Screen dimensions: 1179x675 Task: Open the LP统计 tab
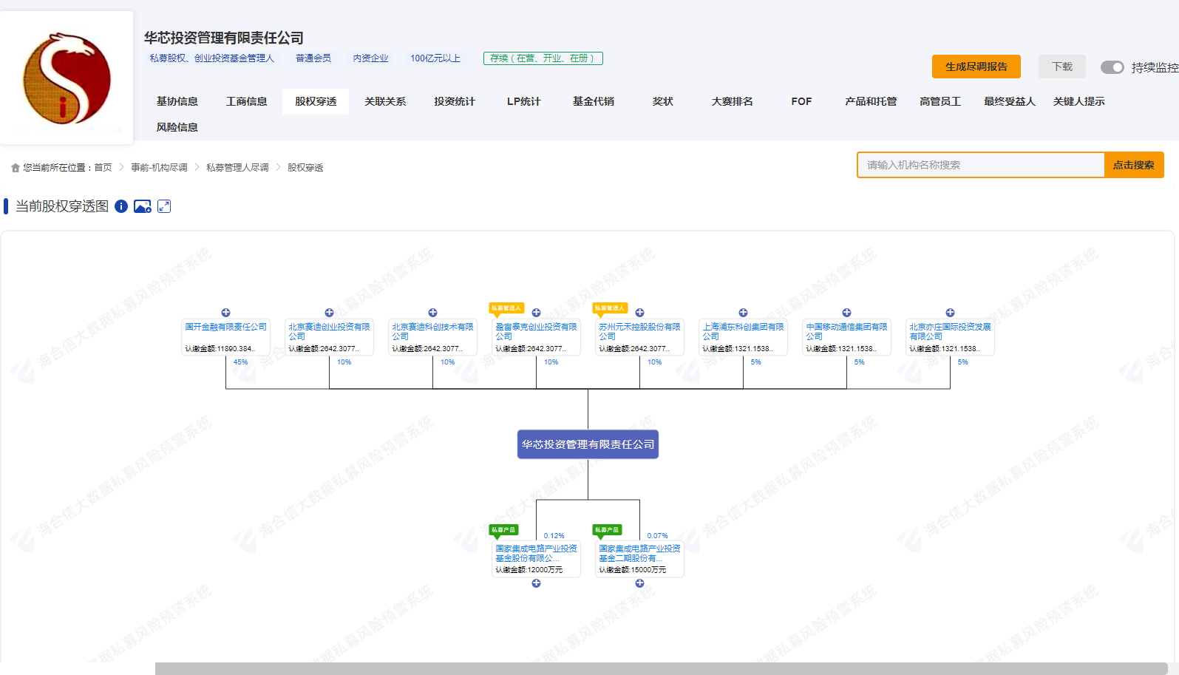[523, 101]
